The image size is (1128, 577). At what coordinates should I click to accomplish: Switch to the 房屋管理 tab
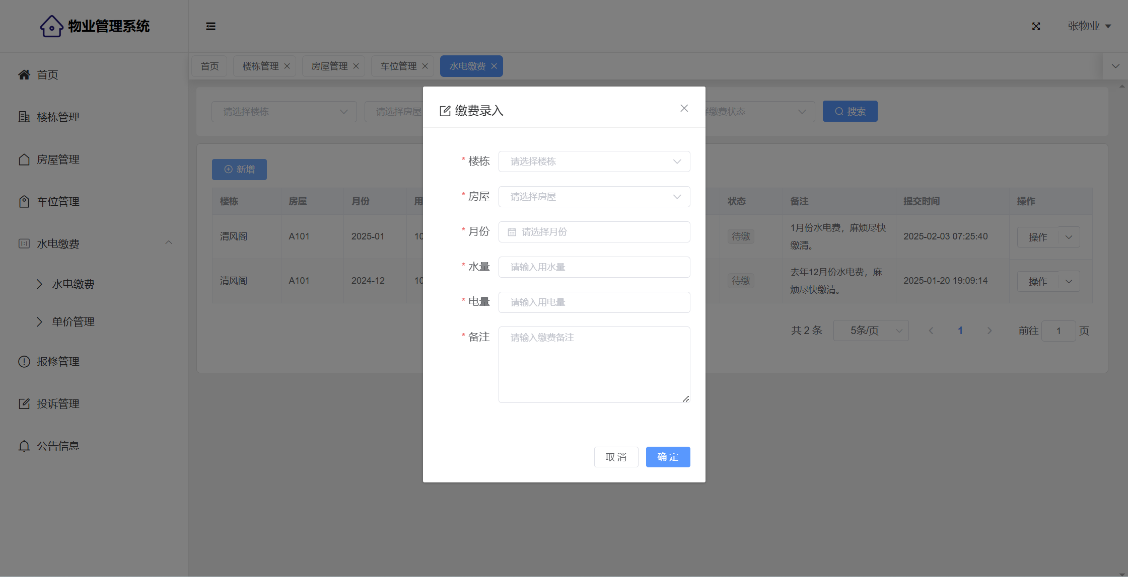tap(329, 66)
